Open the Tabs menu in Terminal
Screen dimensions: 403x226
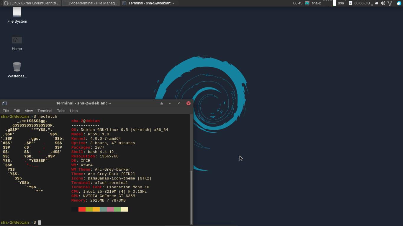point(61,111)
